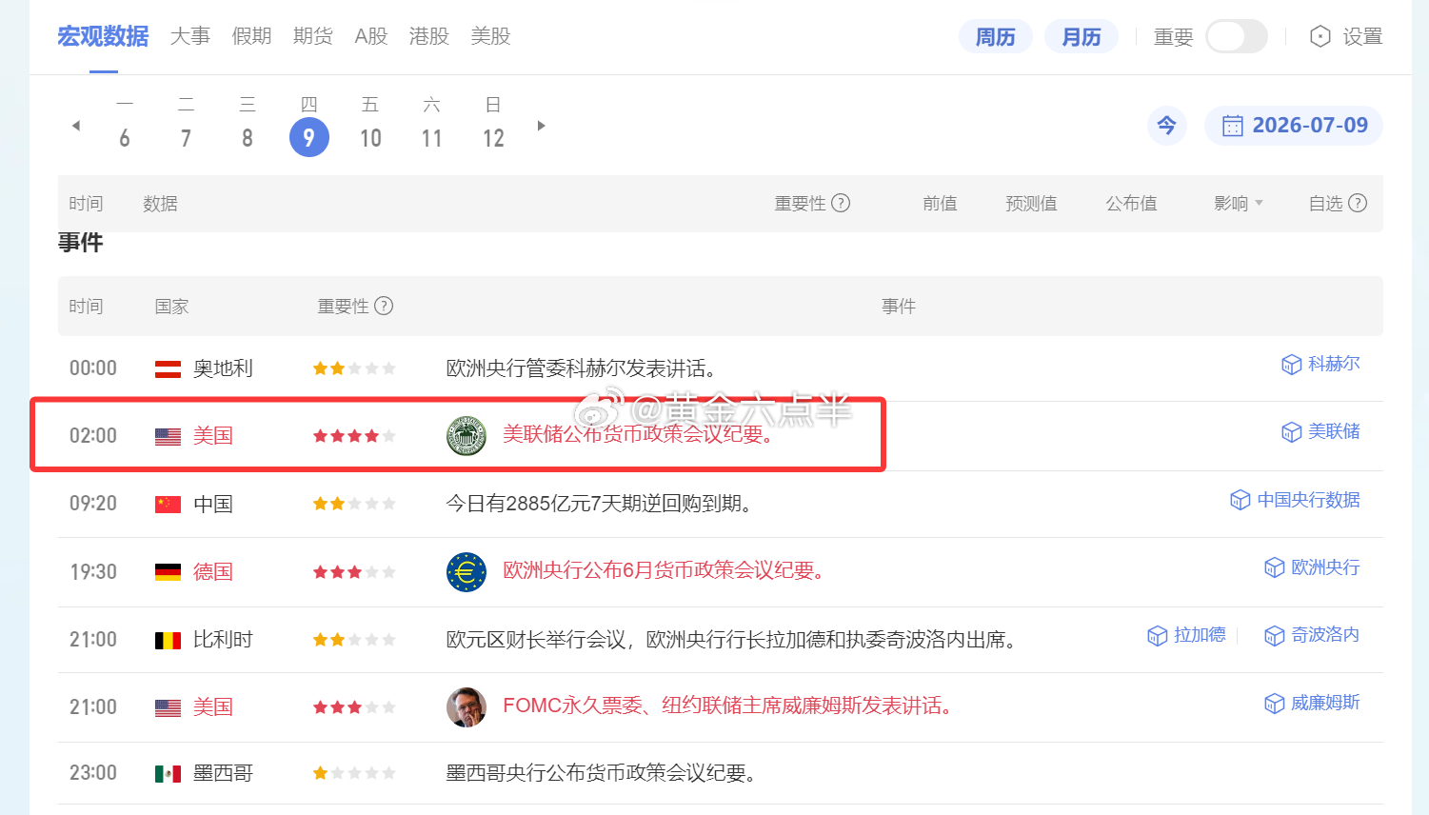Click US flag in 21:00 row
Image resolution: width=1429 pixels, height=815 pixels.
168,708
